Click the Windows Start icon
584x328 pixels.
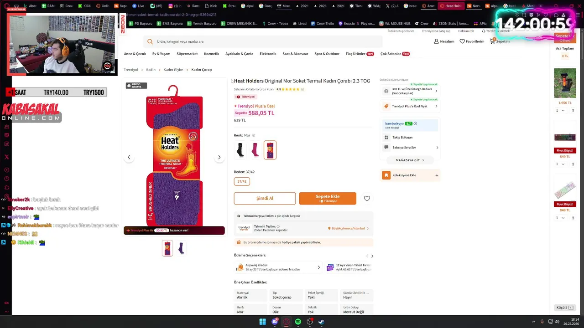262,322
